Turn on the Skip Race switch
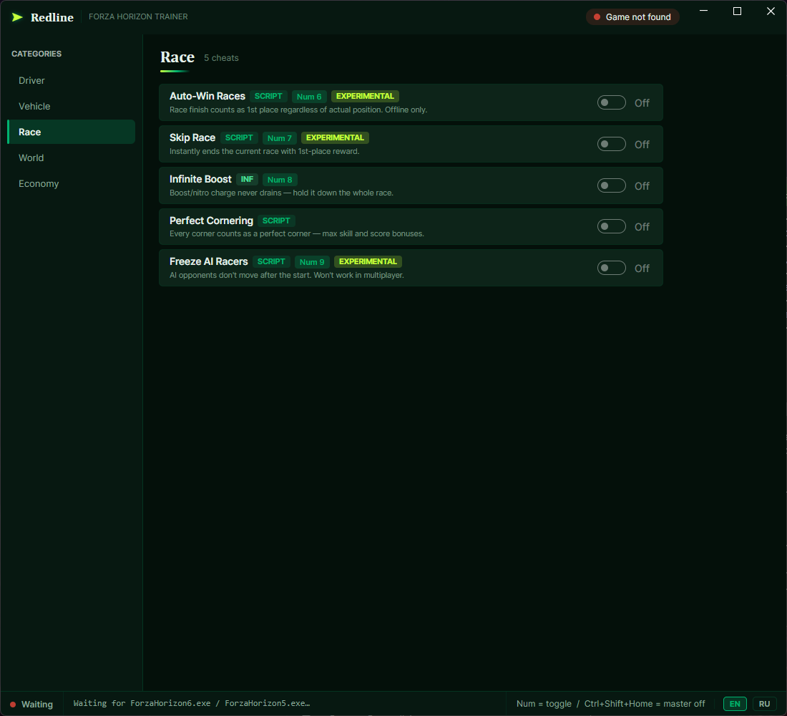This screenshot has height=716, width=787. click(x=611, y=144)
